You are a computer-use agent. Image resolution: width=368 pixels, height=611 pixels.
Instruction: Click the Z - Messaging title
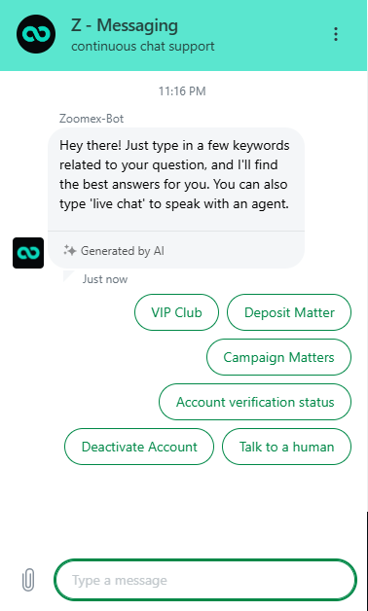[x=125, y=25]
